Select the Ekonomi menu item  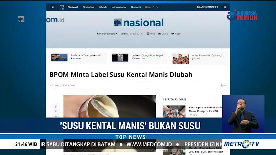pyautogui.click(x=136, y=7)
